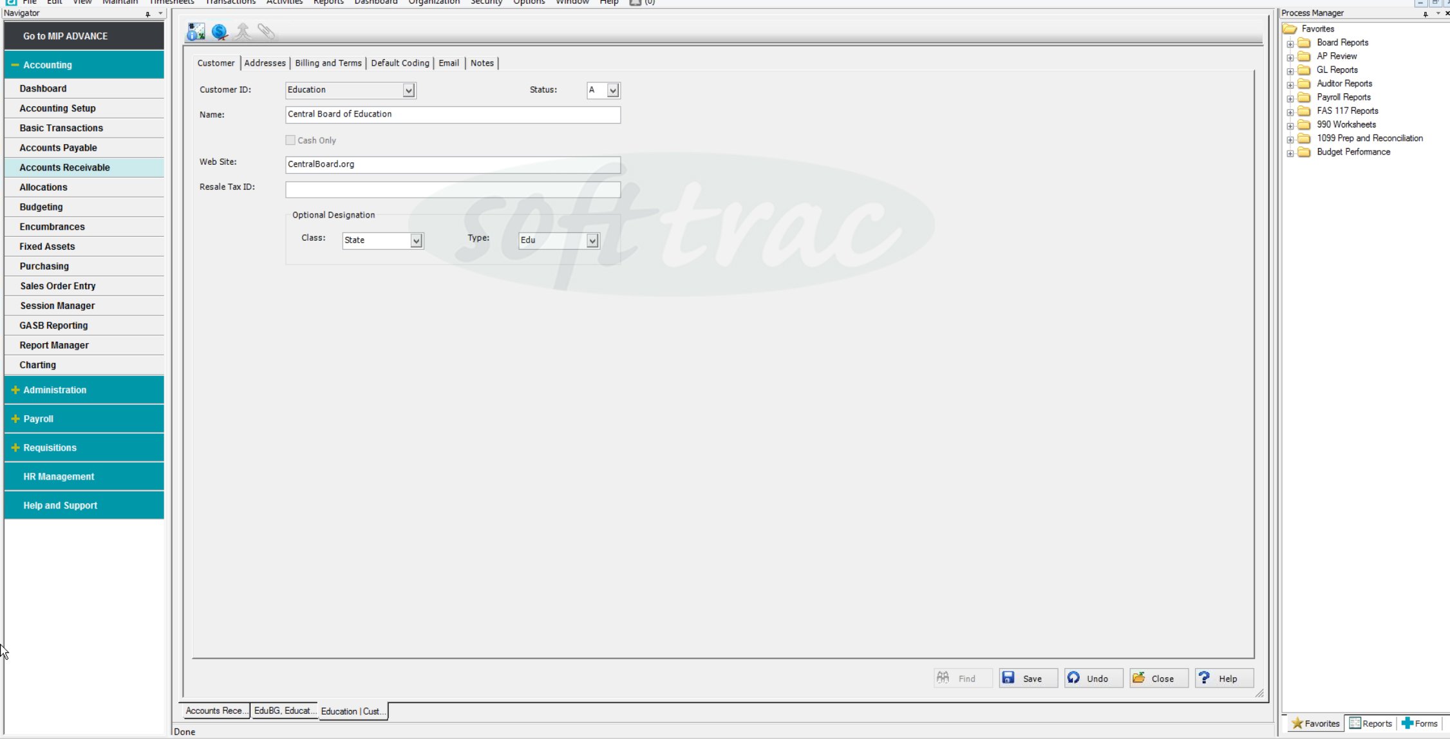Open Help and Support in navigator

(84, 506)
